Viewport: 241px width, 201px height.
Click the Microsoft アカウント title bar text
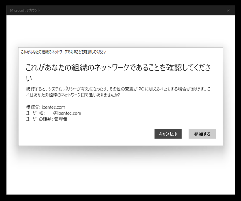[25, 10]
